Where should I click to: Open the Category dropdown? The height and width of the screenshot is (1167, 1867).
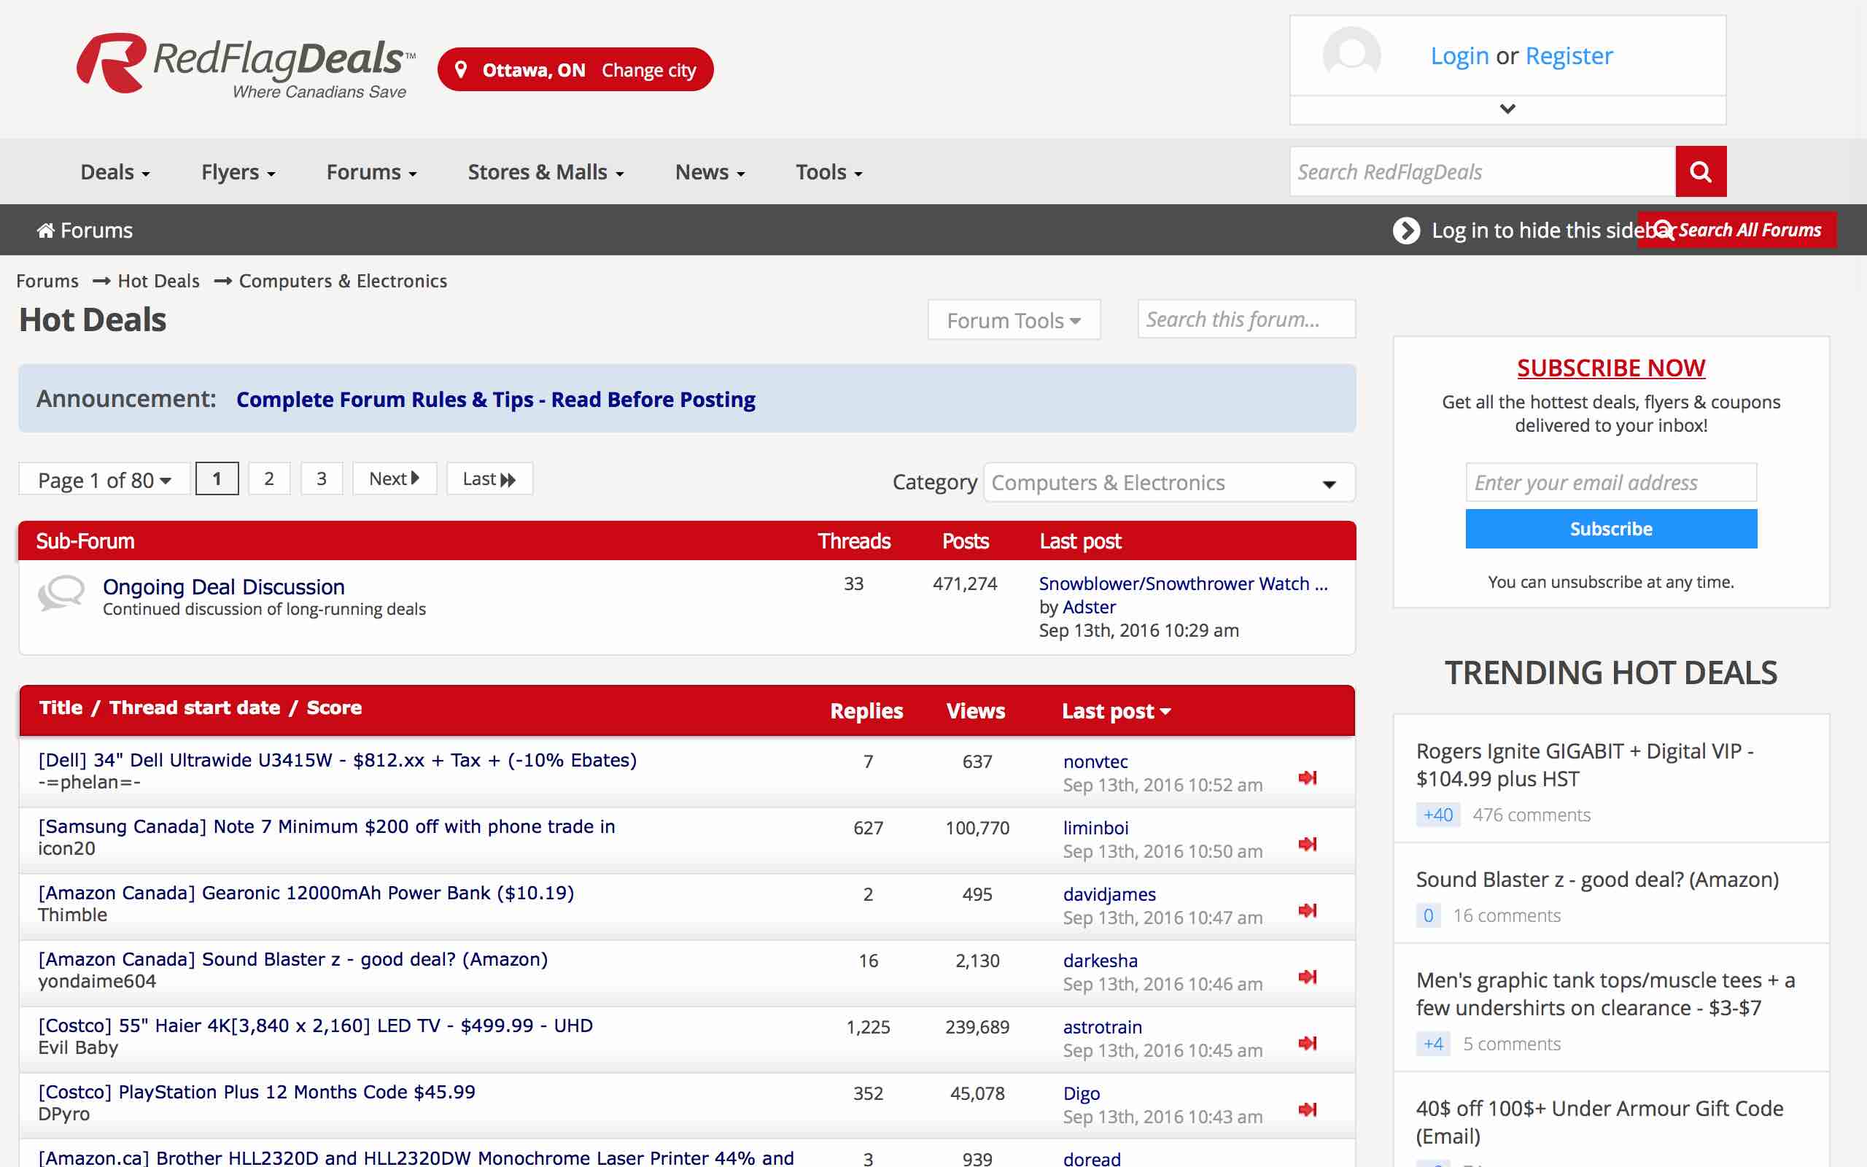(1169, 482)
